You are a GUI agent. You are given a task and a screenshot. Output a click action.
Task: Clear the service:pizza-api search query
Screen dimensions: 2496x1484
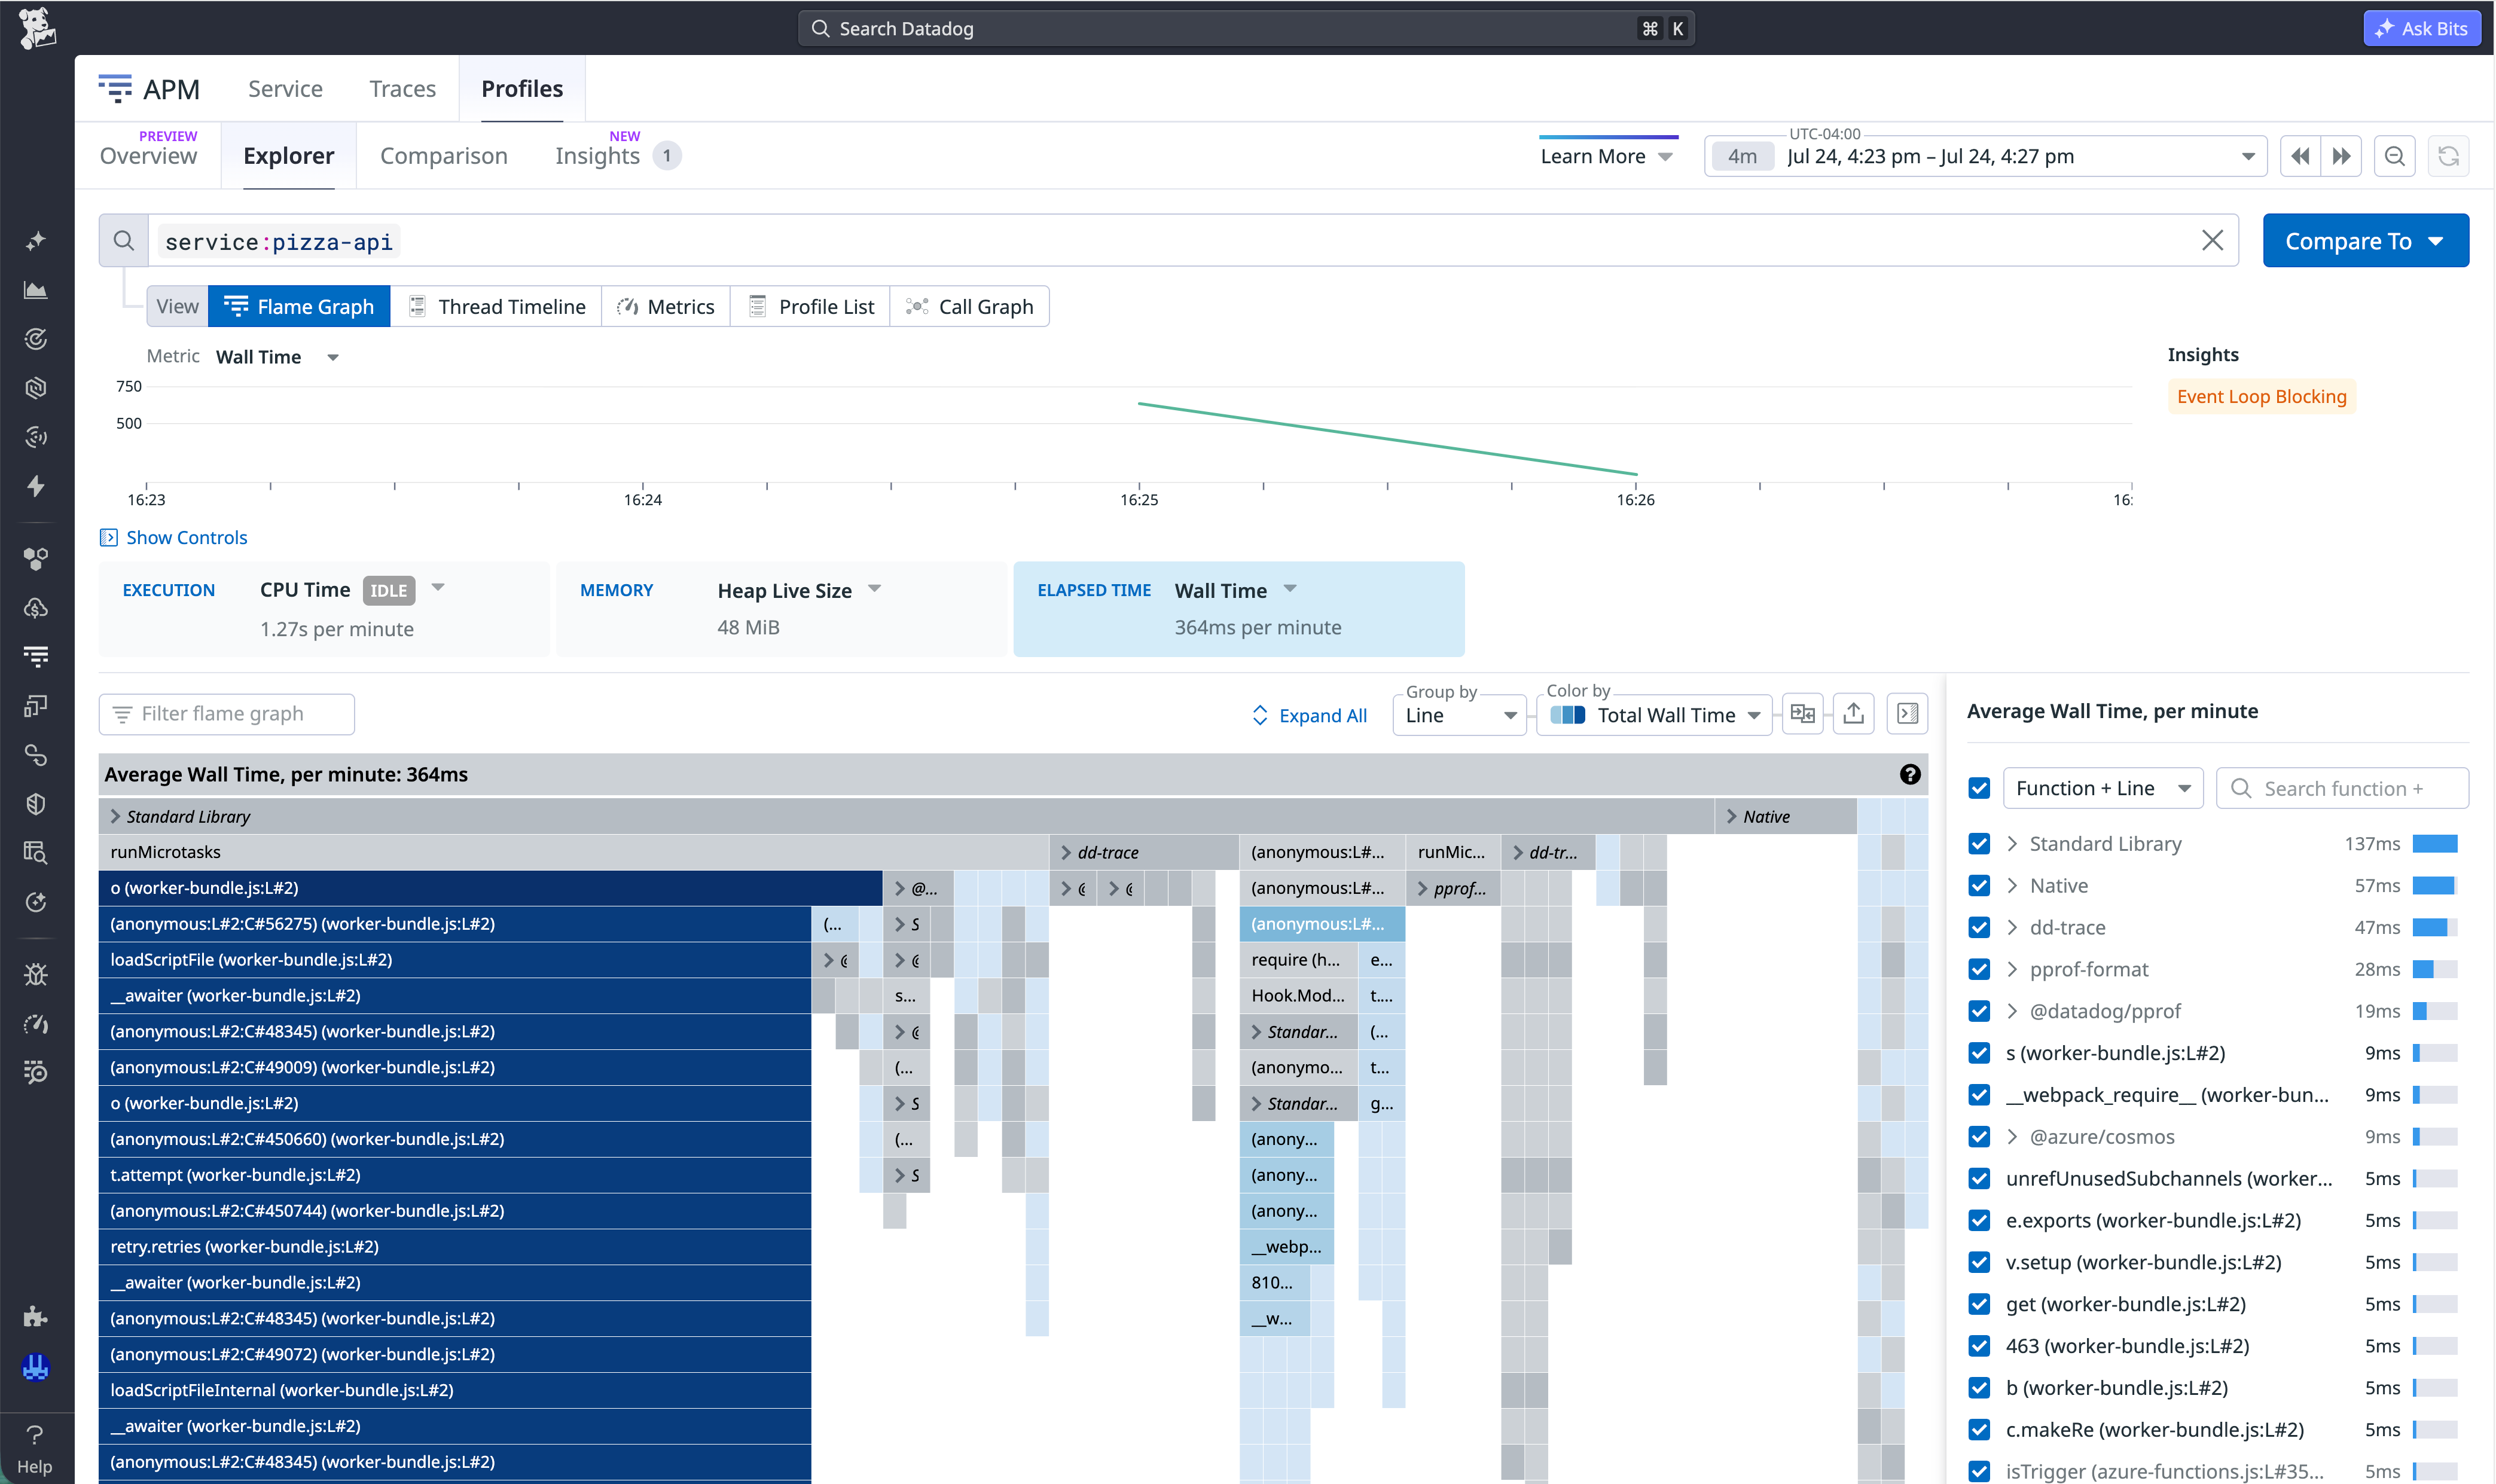tap(2212, 240)
